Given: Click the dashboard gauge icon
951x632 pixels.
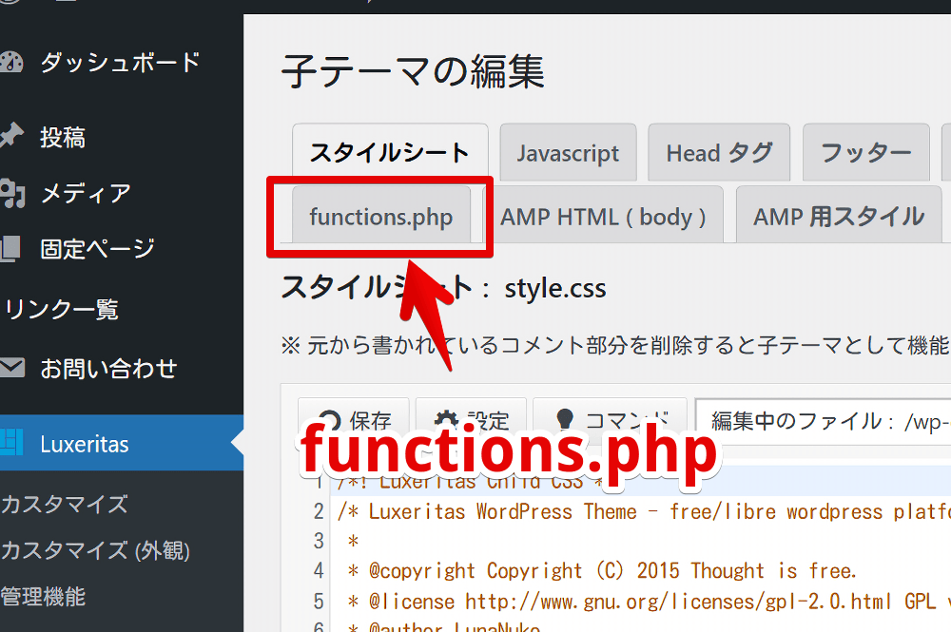Looking at the screenshot, I should (10, 63).
